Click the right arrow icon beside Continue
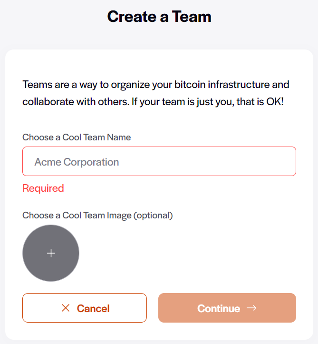Screen dimensions: 318x344 tap(252, 308)
